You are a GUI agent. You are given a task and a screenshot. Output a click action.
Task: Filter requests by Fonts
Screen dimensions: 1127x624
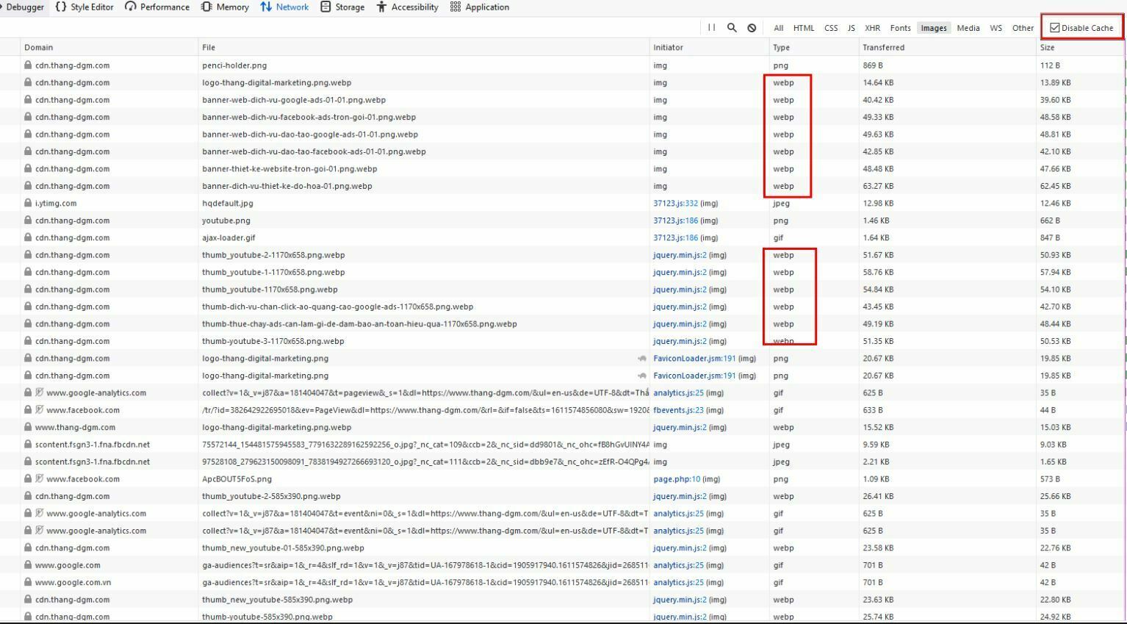900,28
